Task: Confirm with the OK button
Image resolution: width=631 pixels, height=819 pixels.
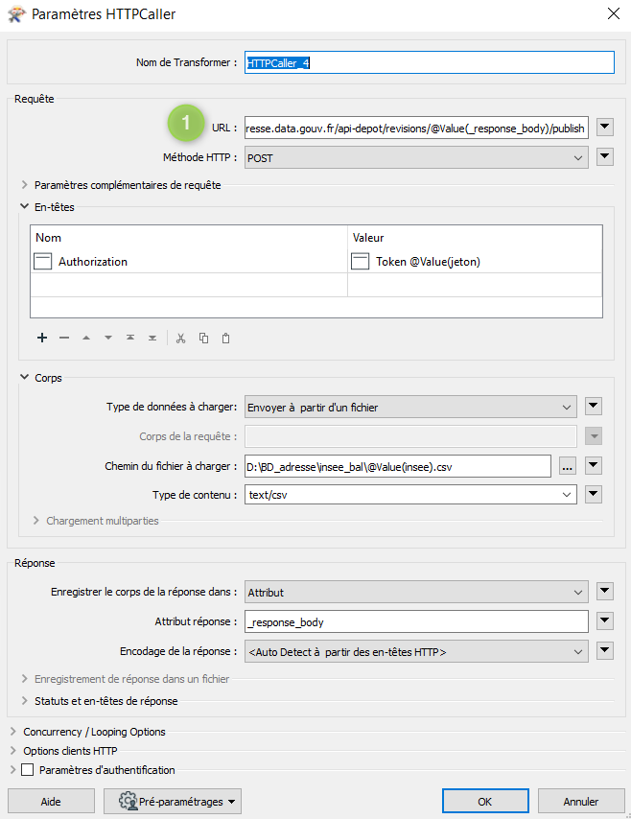Action: point(484,801)
